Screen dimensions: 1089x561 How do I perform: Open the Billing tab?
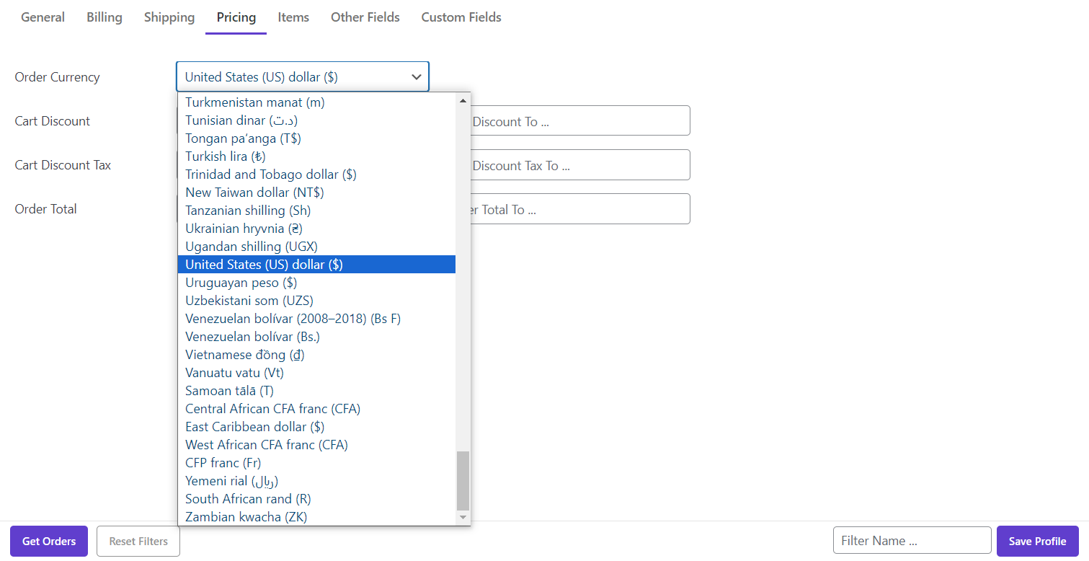[x=105, y=17]
